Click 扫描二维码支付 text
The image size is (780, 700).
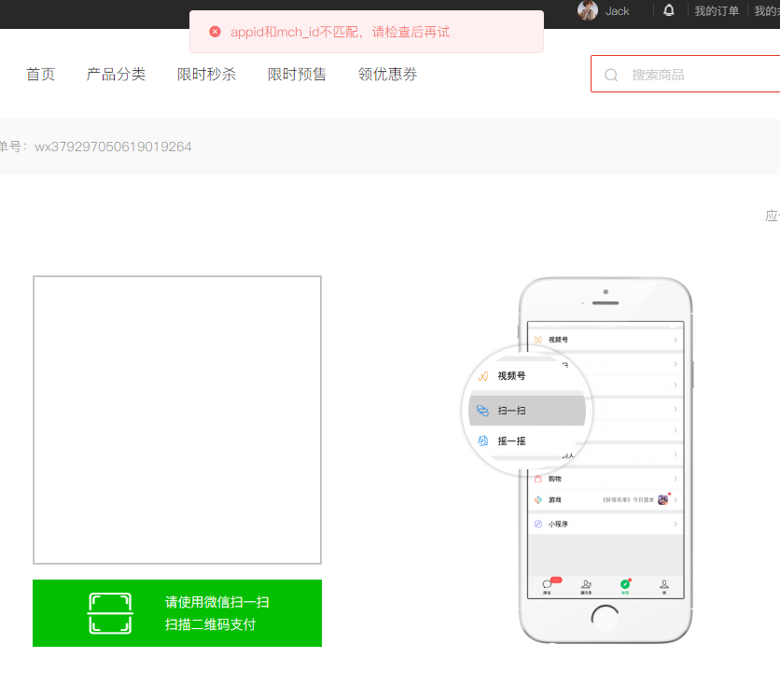point(210,624)
